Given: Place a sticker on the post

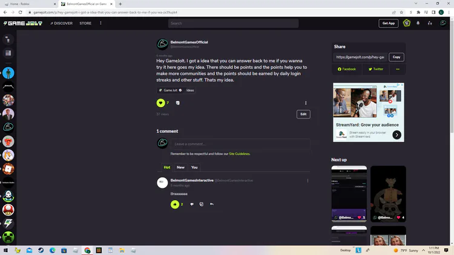Looking at the screenshot, I should tap(177, 103).
